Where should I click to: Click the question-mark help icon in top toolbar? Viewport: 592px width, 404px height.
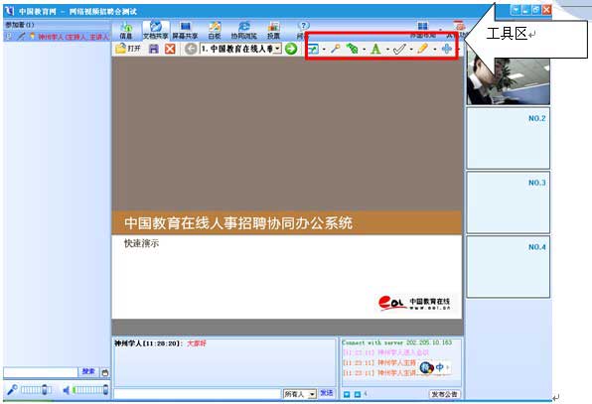(303, 27)
